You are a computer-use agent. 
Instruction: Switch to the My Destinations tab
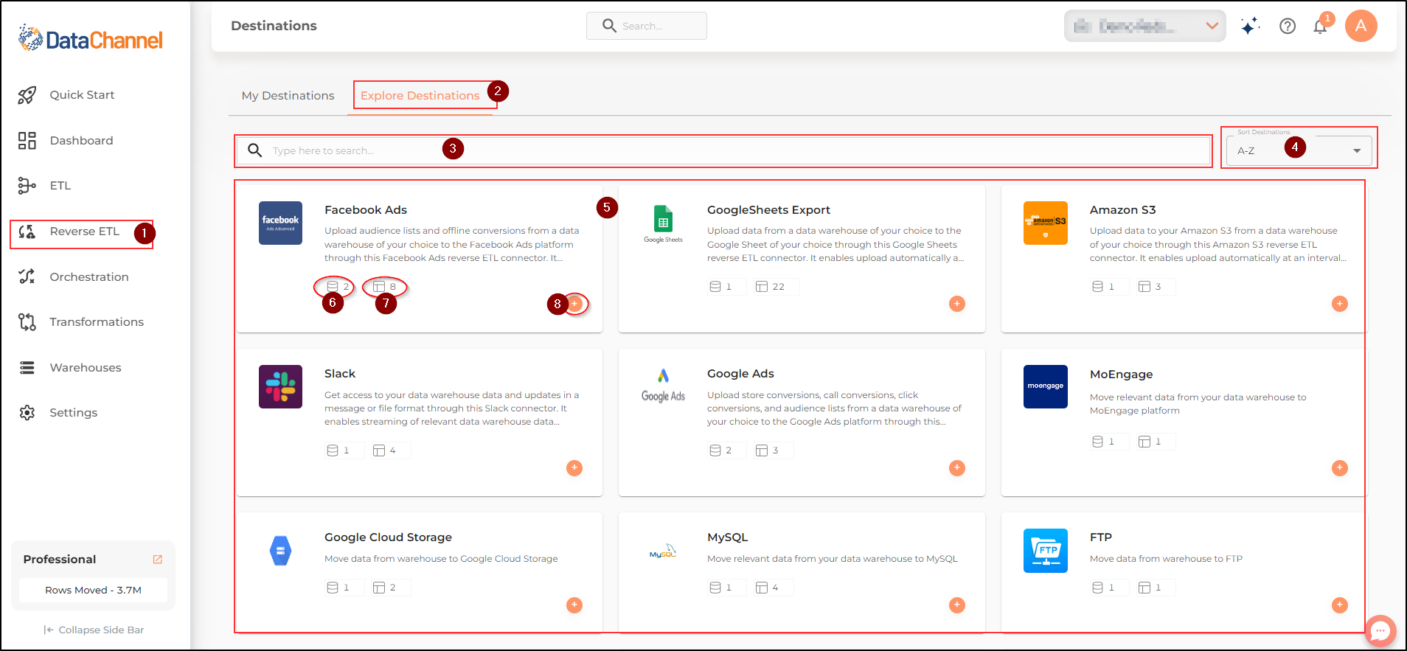[288, 96]
